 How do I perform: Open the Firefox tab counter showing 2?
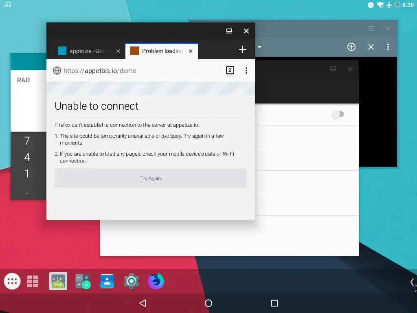point(230,71)
